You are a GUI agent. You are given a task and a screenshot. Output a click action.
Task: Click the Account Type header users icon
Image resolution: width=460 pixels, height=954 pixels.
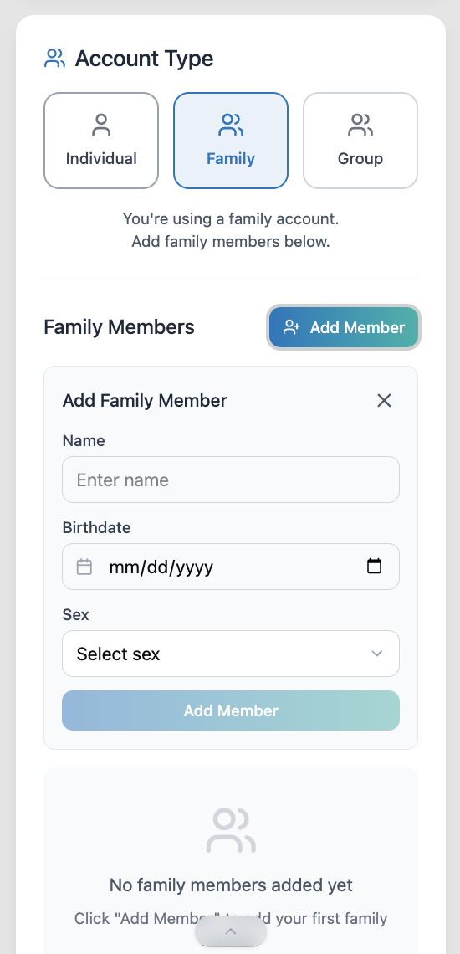pos(54,59)
